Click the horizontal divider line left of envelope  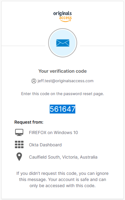[23, 46]
